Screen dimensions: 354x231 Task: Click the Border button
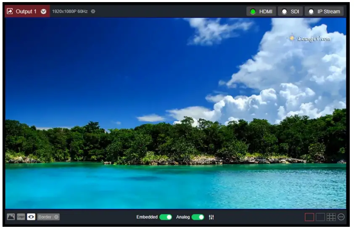click(45, 217)
